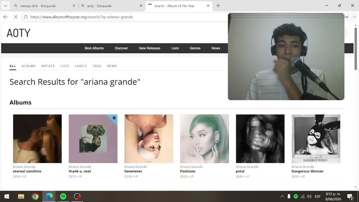This screenshot has width=359, height=202.
Task: Open the taskbar clock and calendar
Action: pyautogui.click(x=333, y=196)
